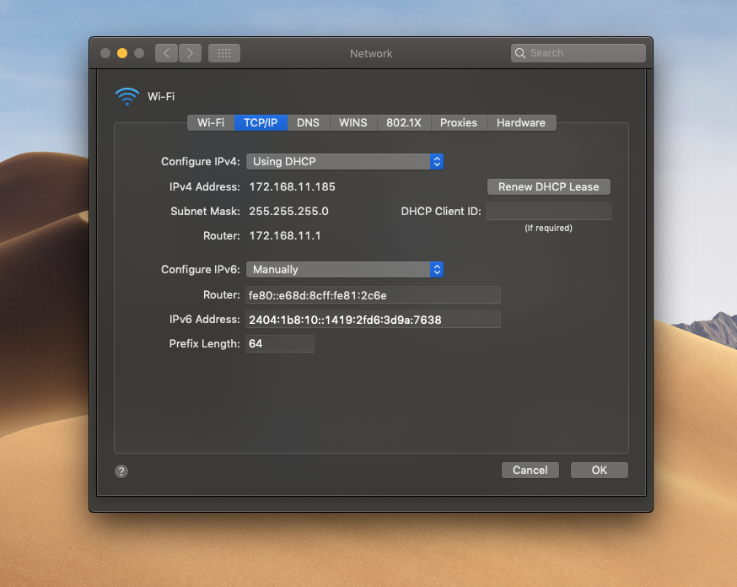Click the forward navigation arrow
The width and height of the screenshot is (737, 587).
pyautogui.click(x=190, y=53)
